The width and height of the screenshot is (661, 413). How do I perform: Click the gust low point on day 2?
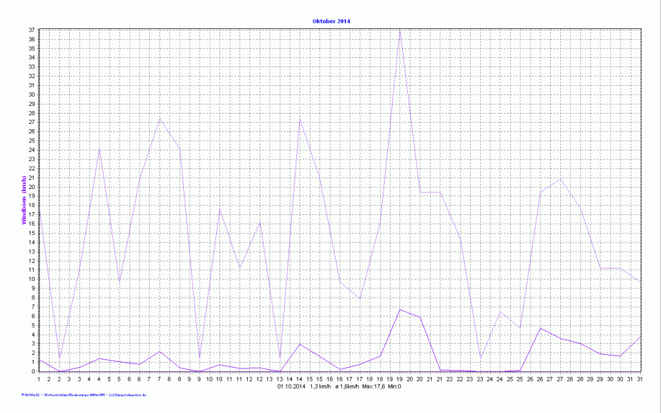[59, 358]
